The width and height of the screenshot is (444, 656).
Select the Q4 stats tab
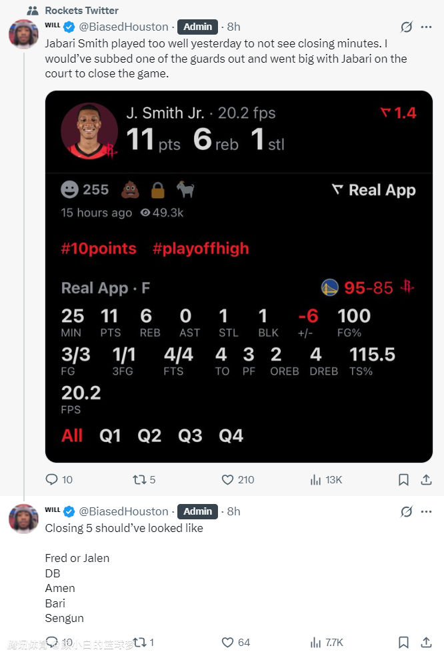pos(231,436)
